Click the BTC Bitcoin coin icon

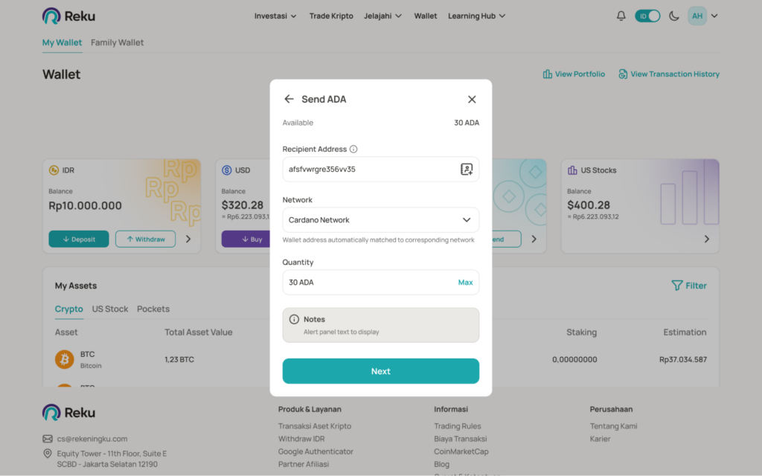[65, 359]
